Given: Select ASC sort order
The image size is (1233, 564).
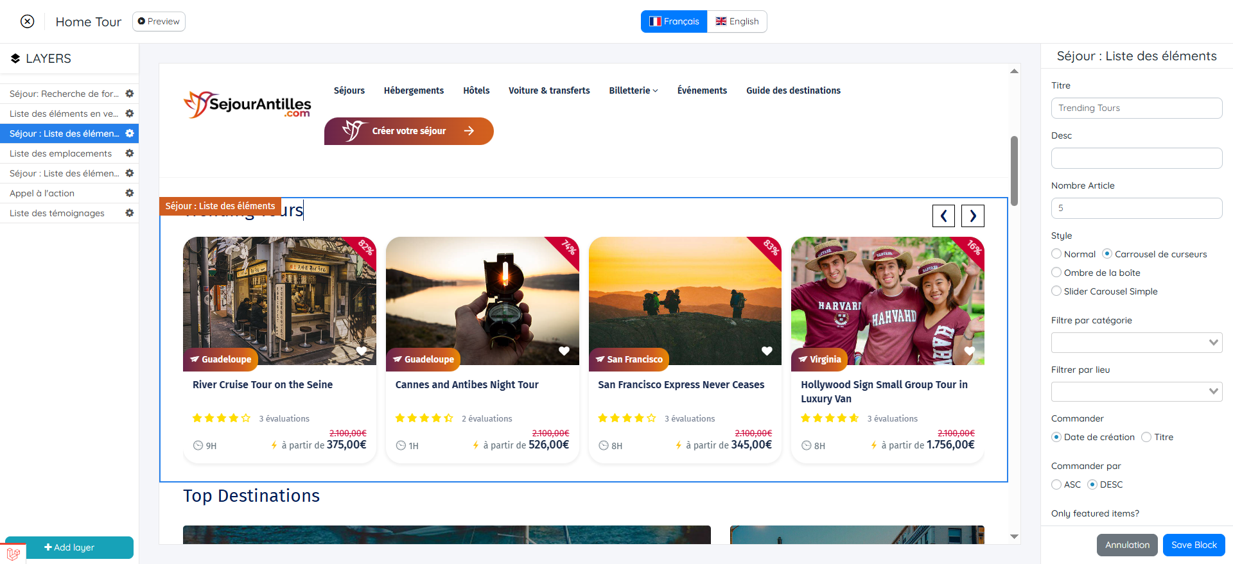Looking at the screenshot, I should pos(1056,484).
